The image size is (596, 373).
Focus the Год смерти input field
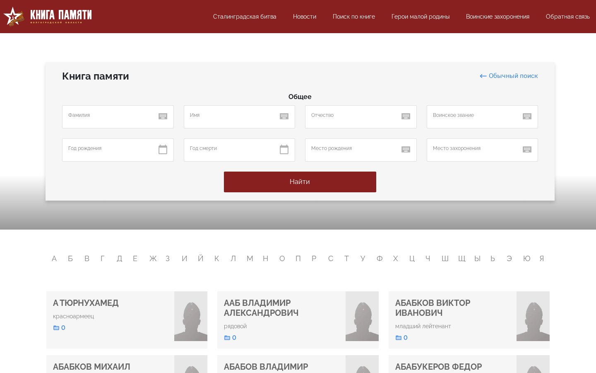pyautogui.click(x=239, y=150)
